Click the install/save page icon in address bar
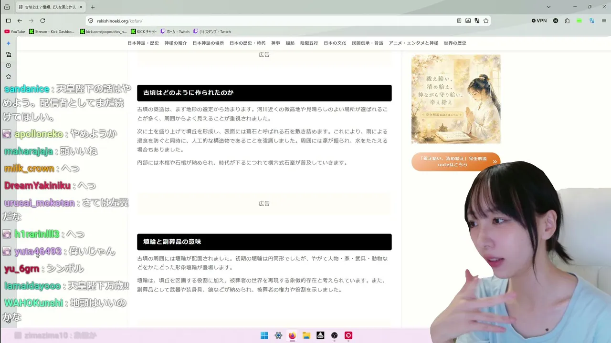The image size is (611, 343). [x=468, y=21]
